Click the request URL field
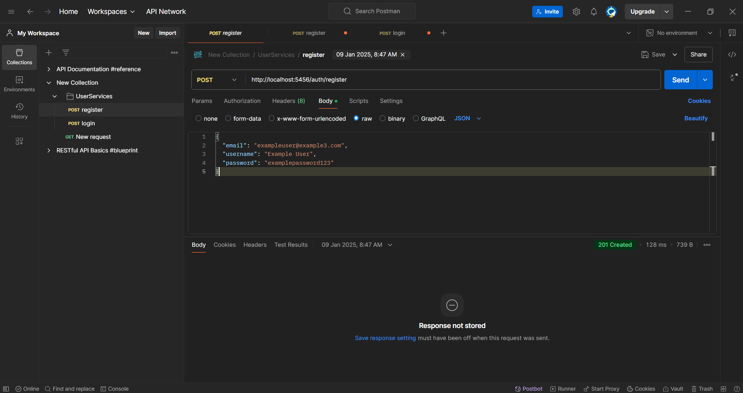 [x=453, y=80]
